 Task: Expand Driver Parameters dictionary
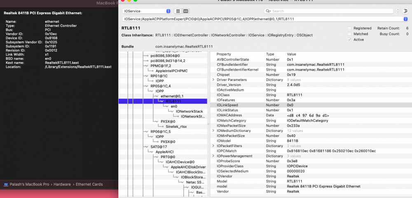(x=213, y=80)
